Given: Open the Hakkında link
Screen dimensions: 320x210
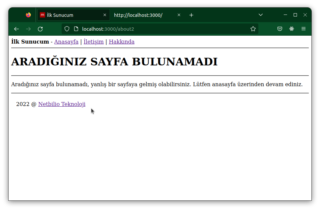Looking at the screenshot, I should (122, 42).
